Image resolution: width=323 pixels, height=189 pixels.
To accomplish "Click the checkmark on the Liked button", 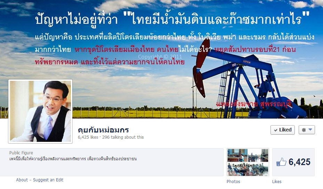I will (x=275, y=130).
